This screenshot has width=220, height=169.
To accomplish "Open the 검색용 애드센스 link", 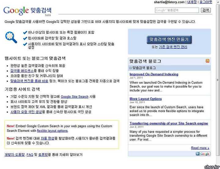I will pos(22,71).
